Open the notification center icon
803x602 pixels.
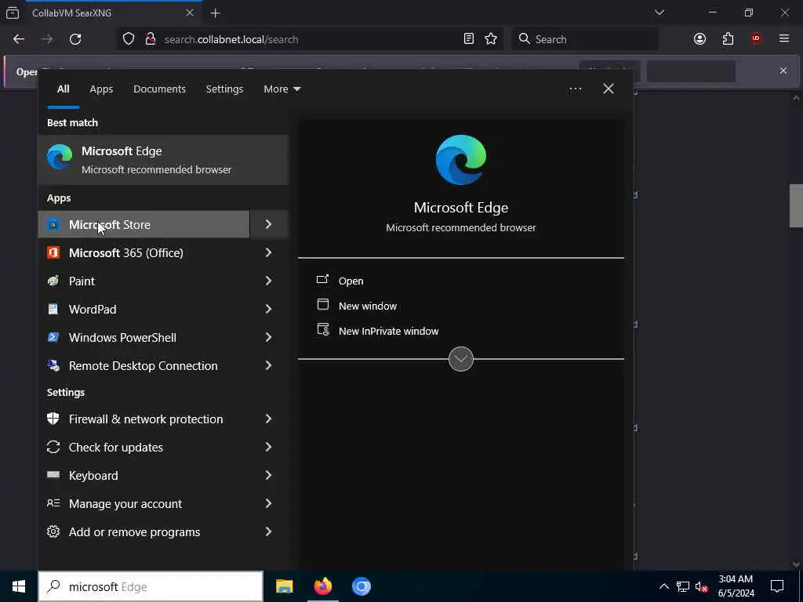[x=777, y=586]
